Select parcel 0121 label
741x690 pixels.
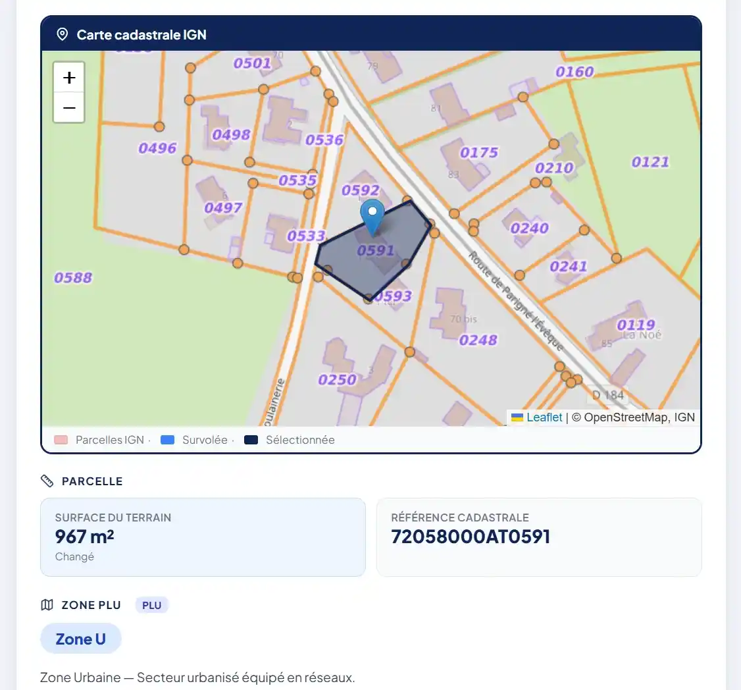(651, 162)
